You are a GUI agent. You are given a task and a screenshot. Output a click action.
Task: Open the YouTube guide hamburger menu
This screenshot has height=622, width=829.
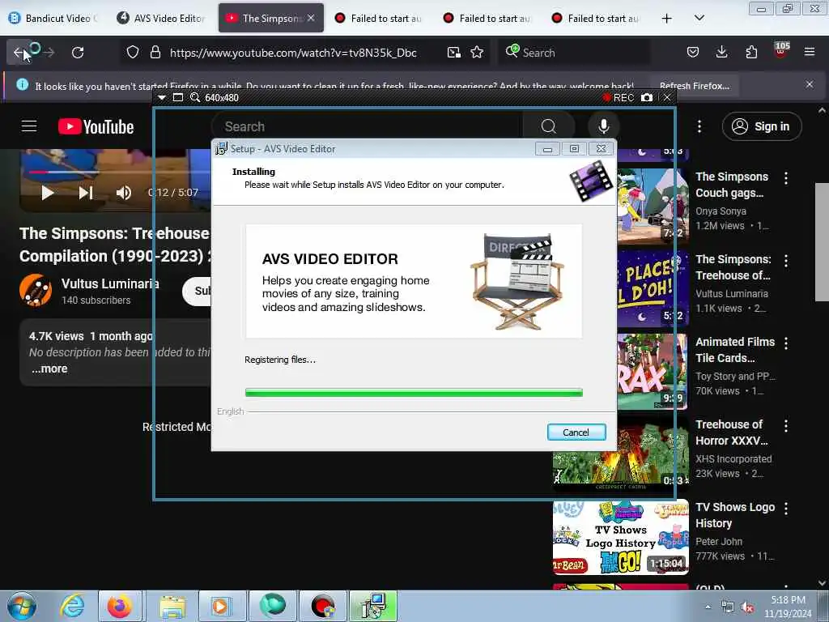(29, 126)
